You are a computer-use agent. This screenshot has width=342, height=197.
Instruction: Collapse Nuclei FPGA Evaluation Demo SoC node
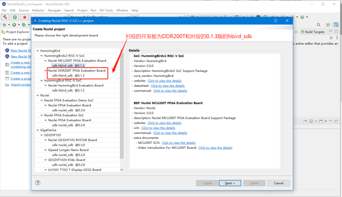[42, 100]
